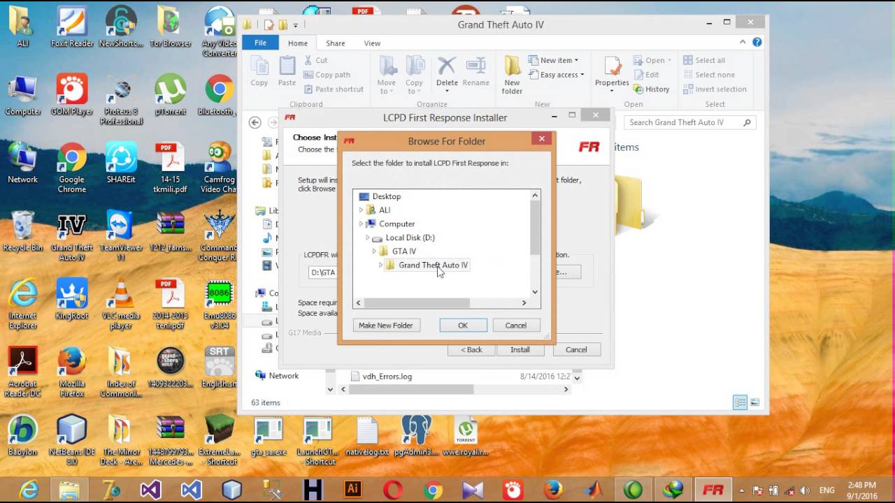Expand the ALI node arrow
The image size is (895, 503).
[x=361, y=210]
